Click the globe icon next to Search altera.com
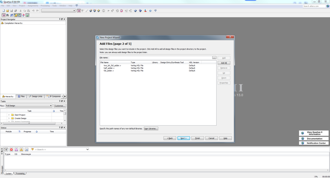 pyautogui.click(x=328, y=6)
